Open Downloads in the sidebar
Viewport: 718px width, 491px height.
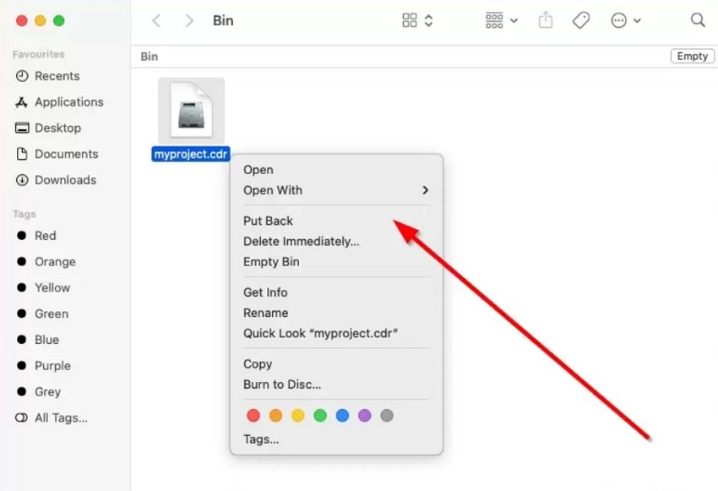56,181
